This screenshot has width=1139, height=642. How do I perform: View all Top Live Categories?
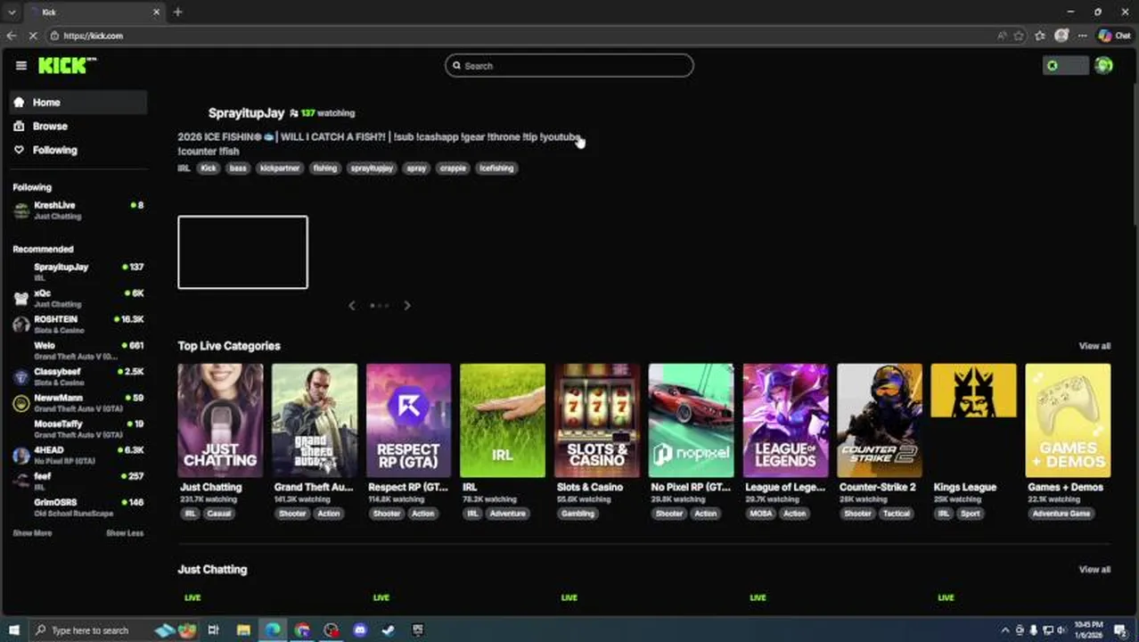coord(1094,346)
